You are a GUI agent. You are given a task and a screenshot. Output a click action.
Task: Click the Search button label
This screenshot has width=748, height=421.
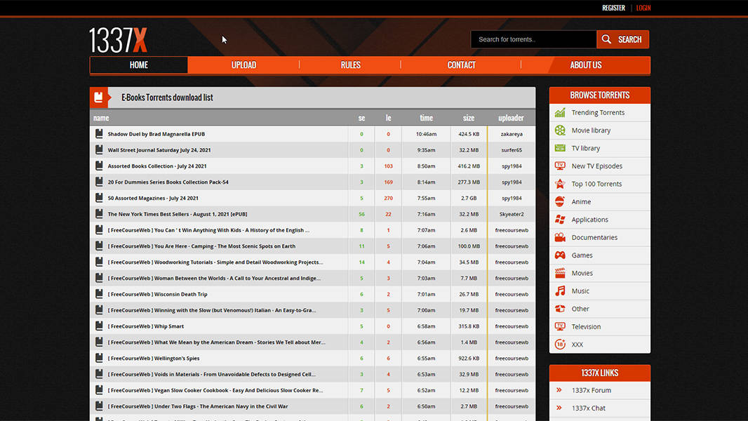point(629,39)
